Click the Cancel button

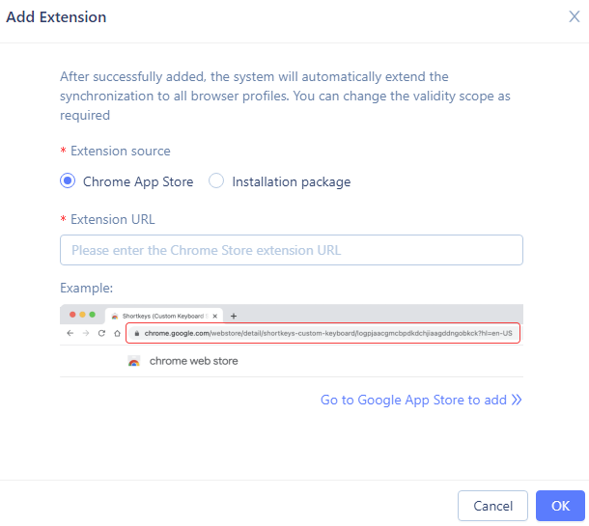pos(492,506)
